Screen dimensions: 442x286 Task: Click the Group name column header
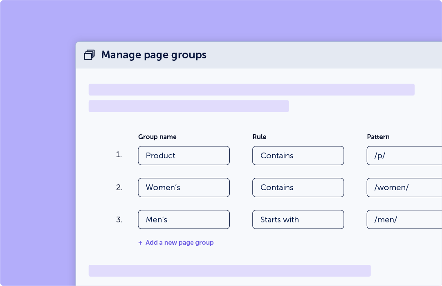[x=157, y=137]
